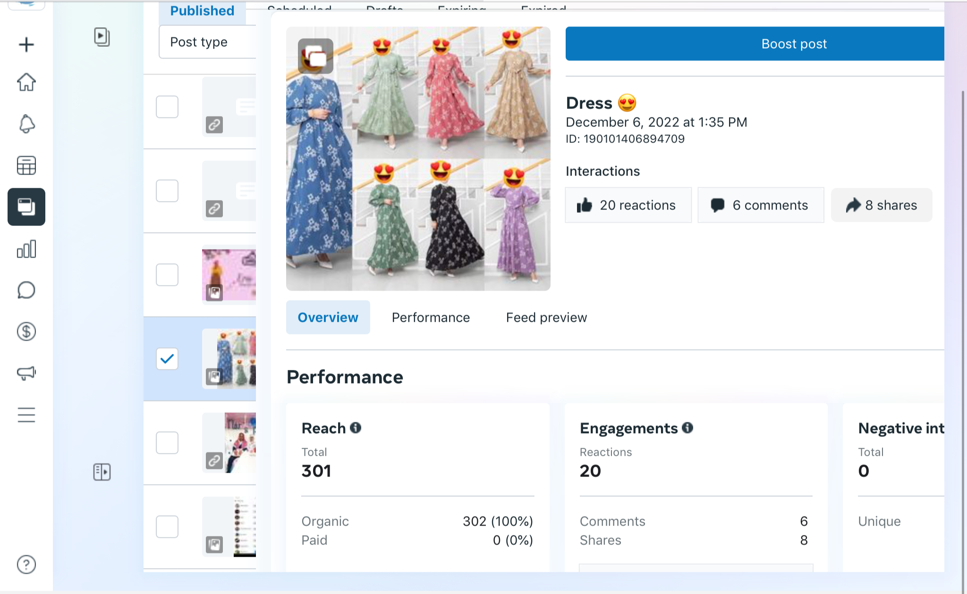The width and height of the screenshot is (967, 594).
Task: Open notifications bell icon
Action: point(26,124)
